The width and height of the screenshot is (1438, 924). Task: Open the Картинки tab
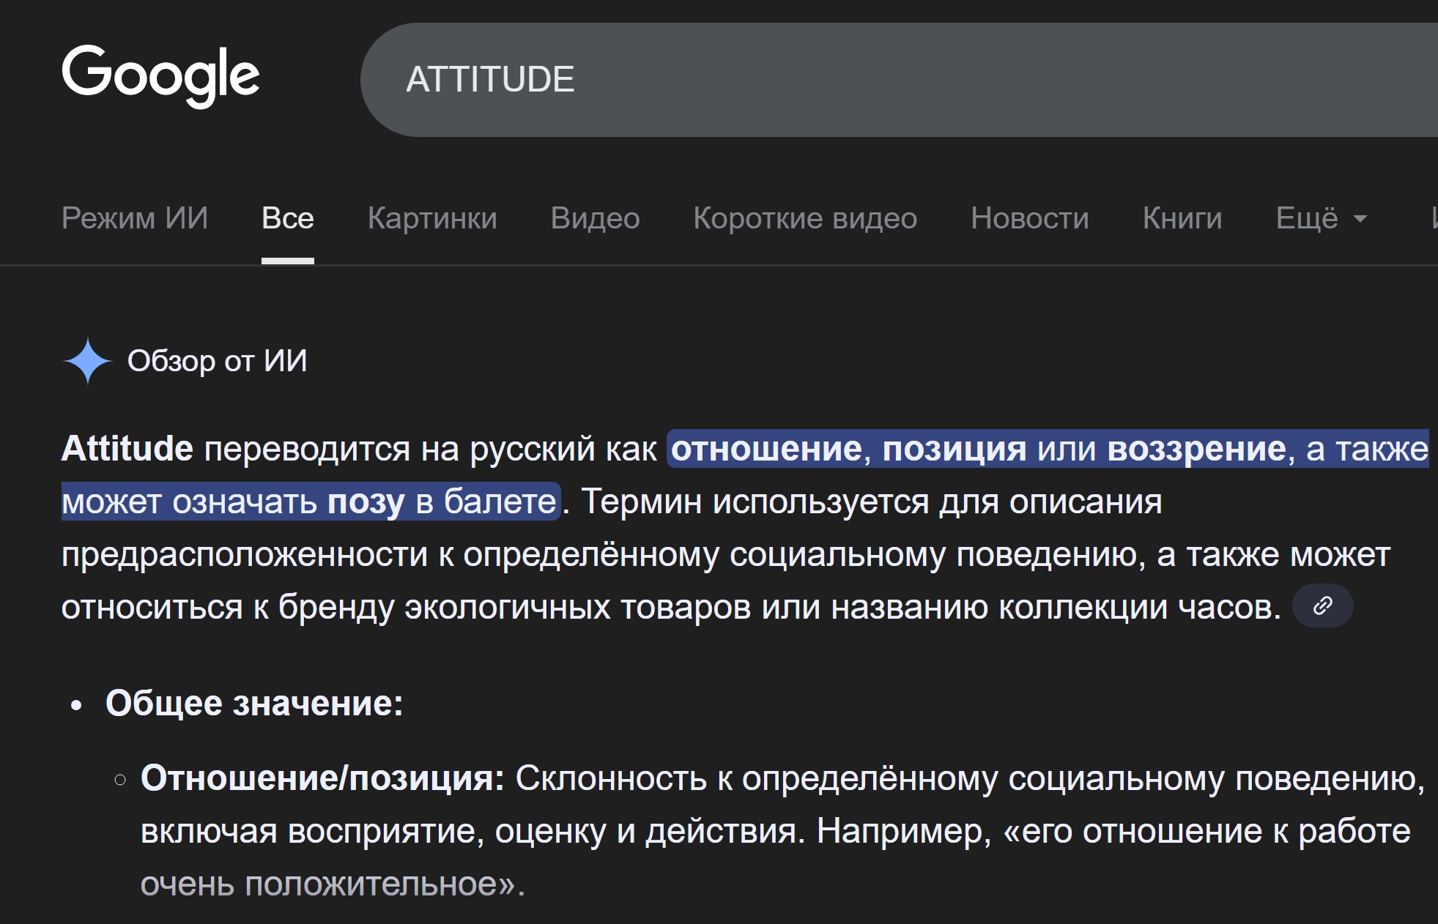pos(432,218)
